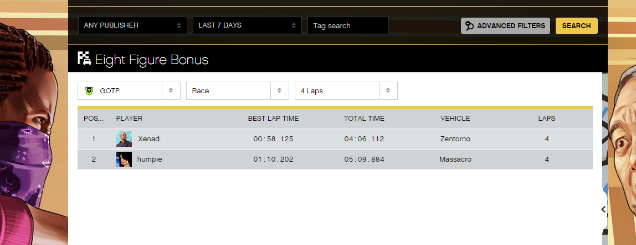Image resolution: width=636 pixels, height=245 pixels.
Task: Sort by LAPS column header
Action: pyautogui.click(x=547, y=119)
